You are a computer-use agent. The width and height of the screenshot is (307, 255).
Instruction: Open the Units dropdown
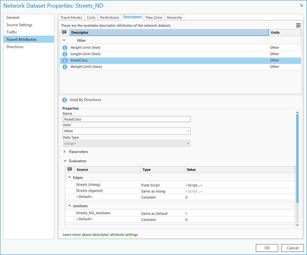[127, 131]
